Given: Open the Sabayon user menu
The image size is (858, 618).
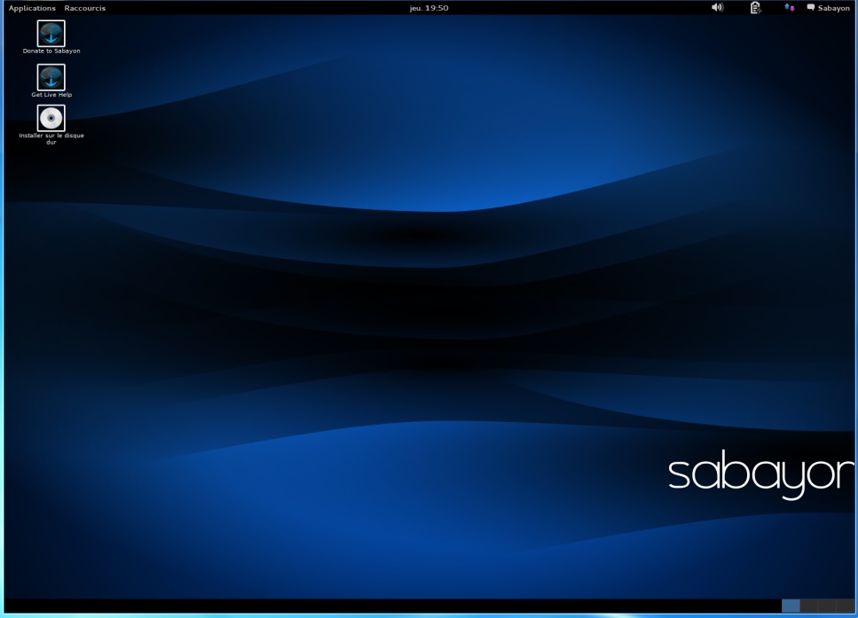Looking at the screenshot, I should [x=828, y=8].
